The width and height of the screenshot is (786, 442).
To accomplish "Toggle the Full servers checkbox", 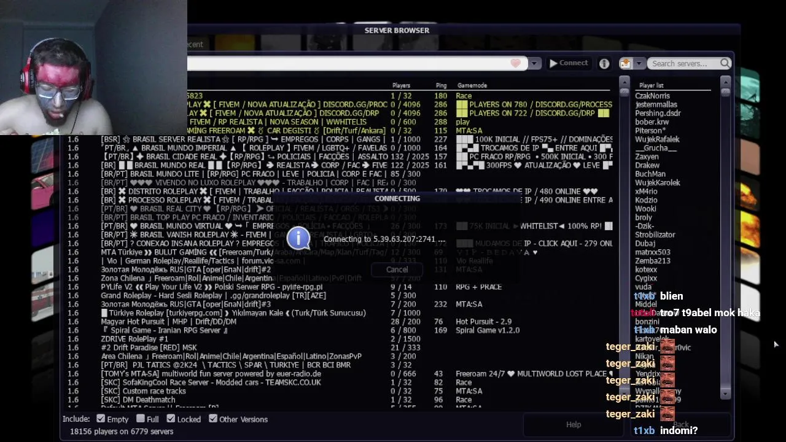I will [x=141, y=419].
